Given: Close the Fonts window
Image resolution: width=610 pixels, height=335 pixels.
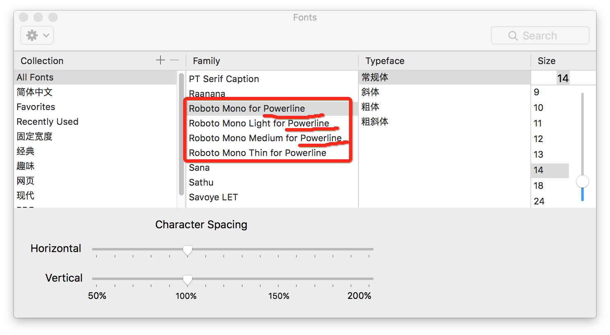Looking at the screenshot, I should point(23,17).
